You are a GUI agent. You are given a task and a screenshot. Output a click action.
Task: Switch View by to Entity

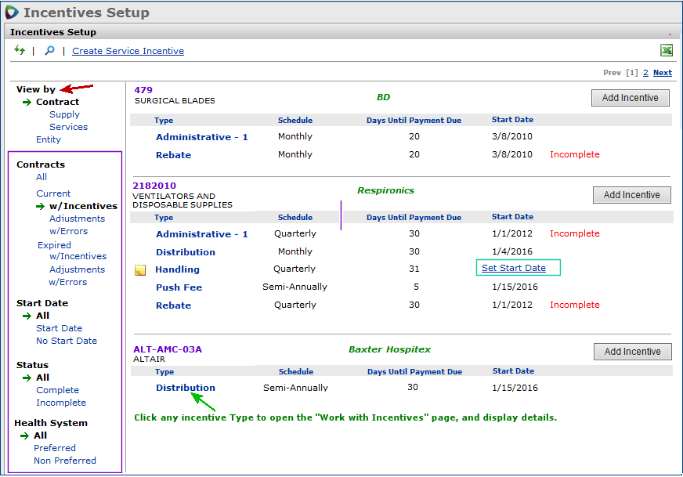(x=49, y=139)
